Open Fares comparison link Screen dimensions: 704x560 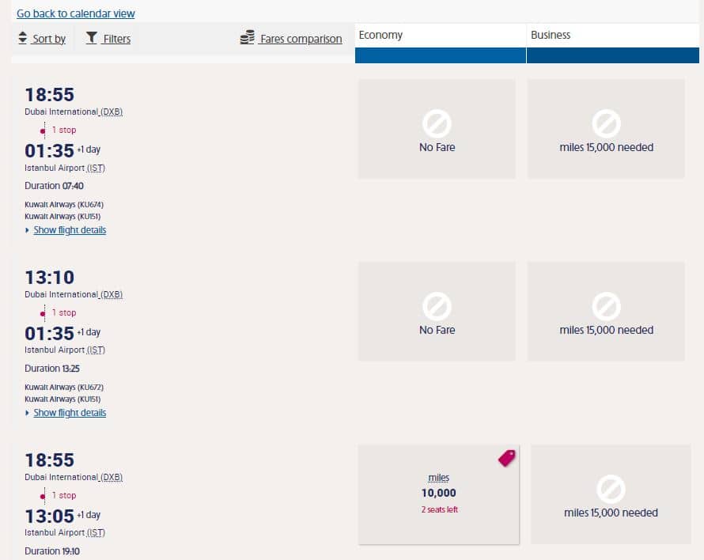tap(300, 39)
